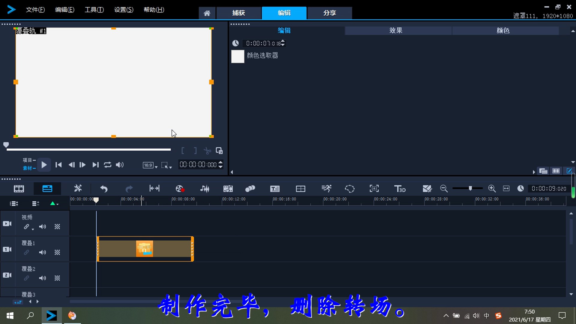Play the preview
576x324 pixels.
44,165
